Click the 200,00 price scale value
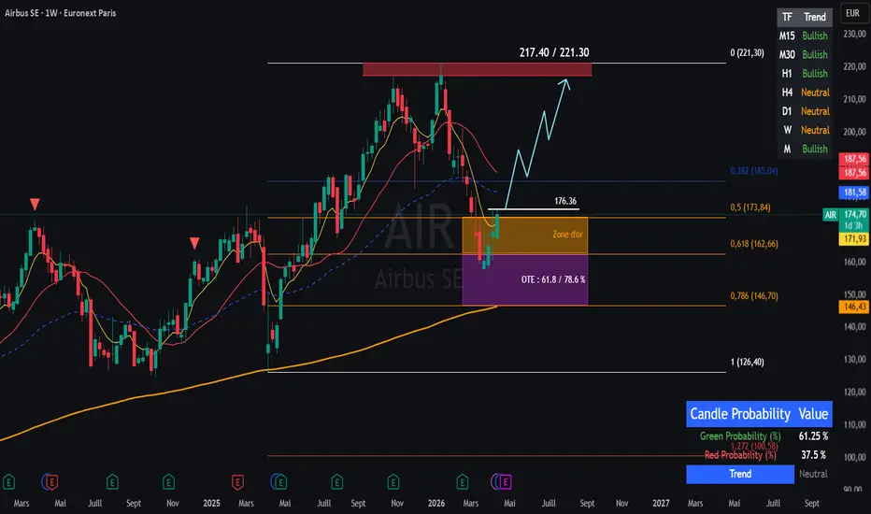 click(x=854, y=132)
